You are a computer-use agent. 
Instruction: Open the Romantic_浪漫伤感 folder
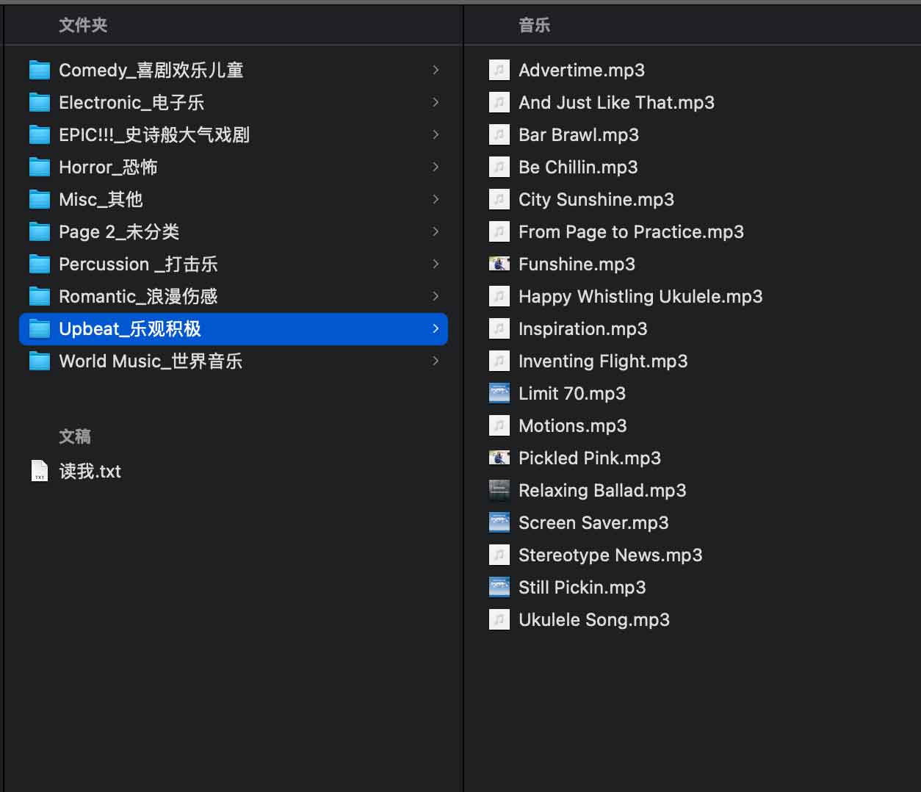pos(234,296)
